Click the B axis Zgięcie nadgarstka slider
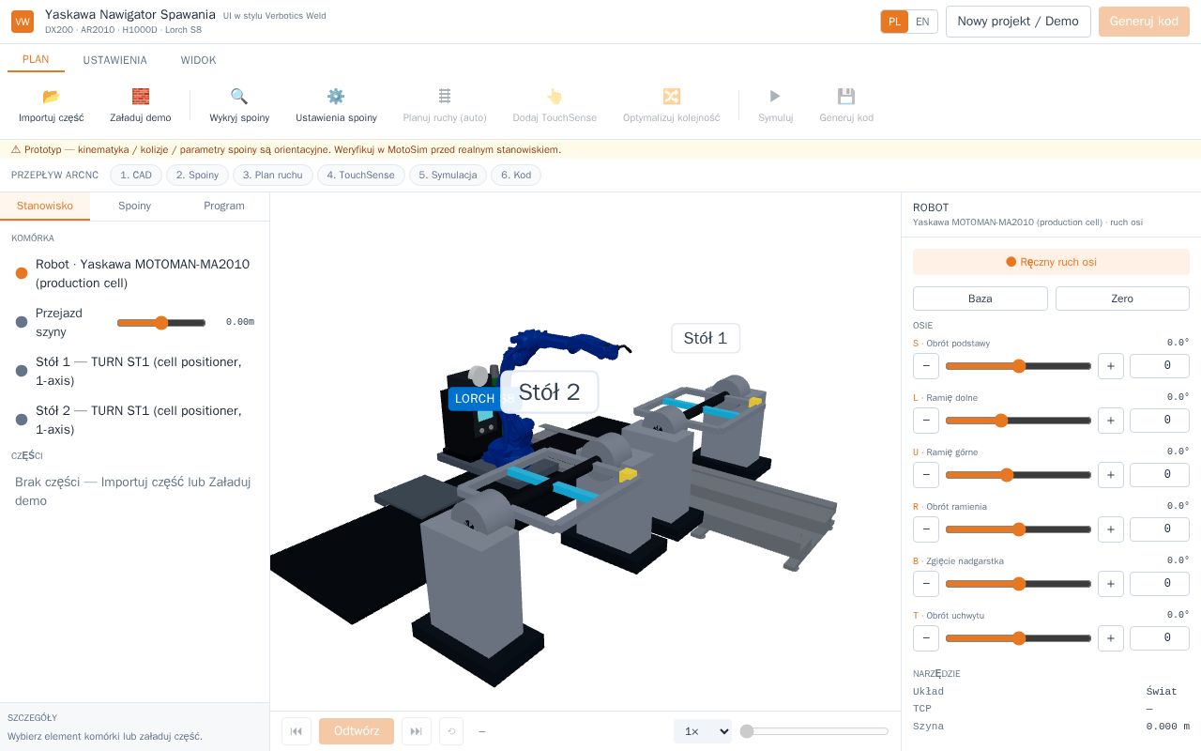Screen dimensions: 1201x751 [x=1018, y=584]
